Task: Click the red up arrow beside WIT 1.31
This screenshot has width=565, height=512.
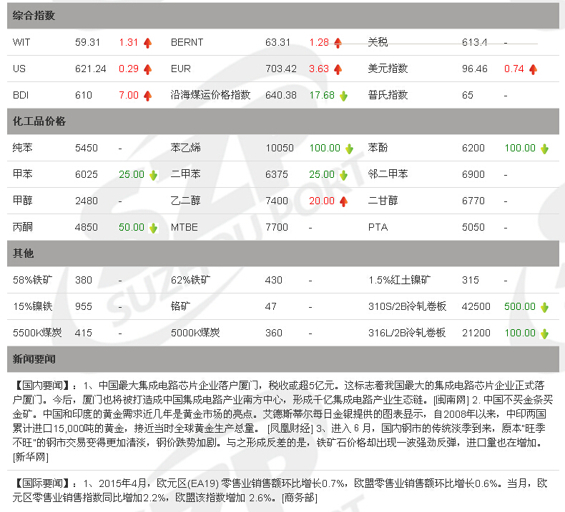Action: pyautogui.click(x=147, y=43)
